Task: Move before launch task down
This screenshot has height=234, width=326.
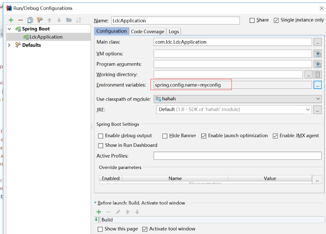Action: click(x=137, y=212)
